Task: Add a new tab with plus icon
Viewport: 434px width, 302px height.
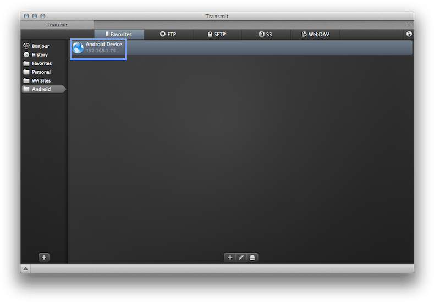Action: (409, 25)
